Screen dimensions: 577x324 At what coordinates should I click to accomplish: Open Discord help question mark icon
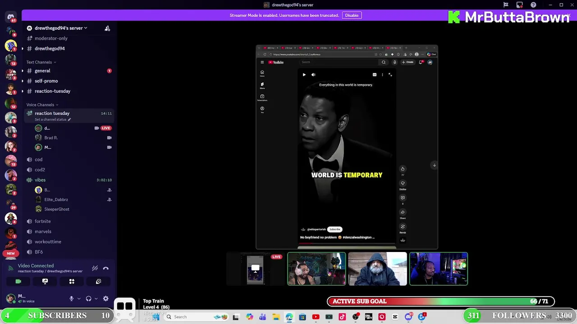click(x=533, y=5)
